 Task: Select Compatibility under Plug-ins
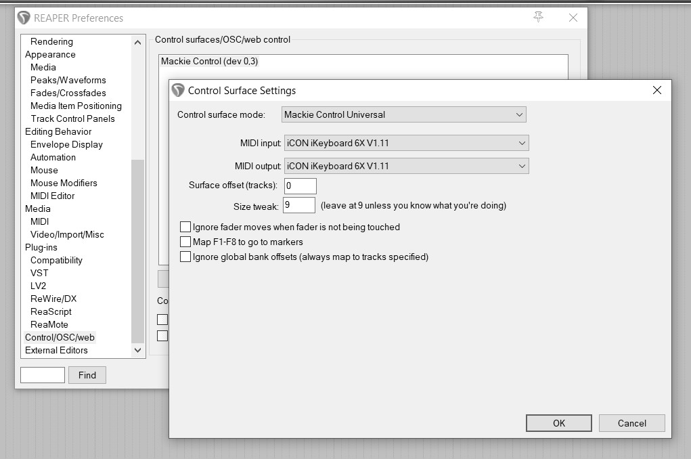point(56,260)
